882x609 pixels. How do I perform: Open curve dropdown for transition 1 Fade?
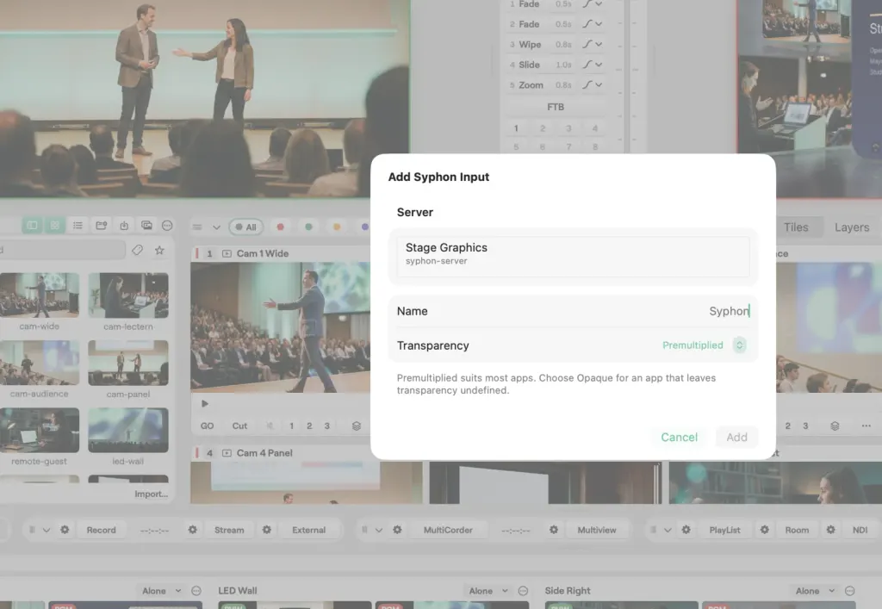tap(593, 4)
